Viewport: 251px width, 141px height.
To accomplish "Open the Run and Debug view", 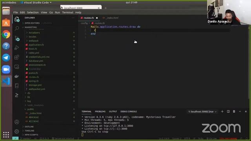I will click(x=16, y=48).
